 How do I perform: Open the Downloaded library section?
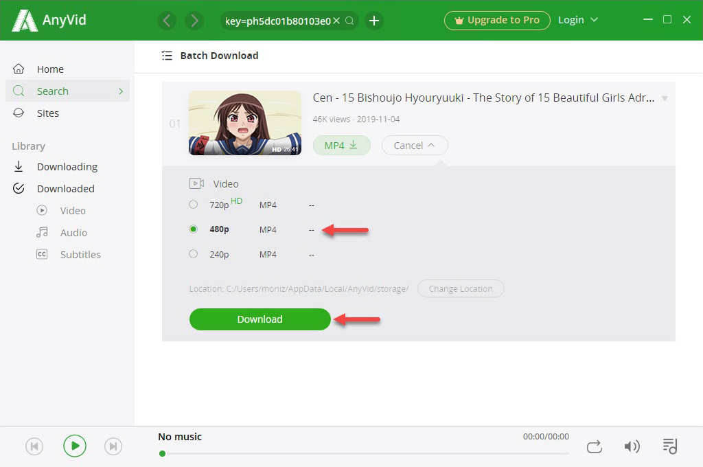pyautogui.click(x=67, y=188)
